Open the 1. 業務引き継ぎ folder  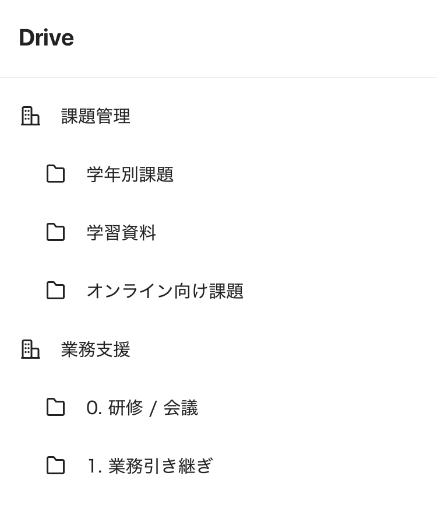(x=150, y=466)
